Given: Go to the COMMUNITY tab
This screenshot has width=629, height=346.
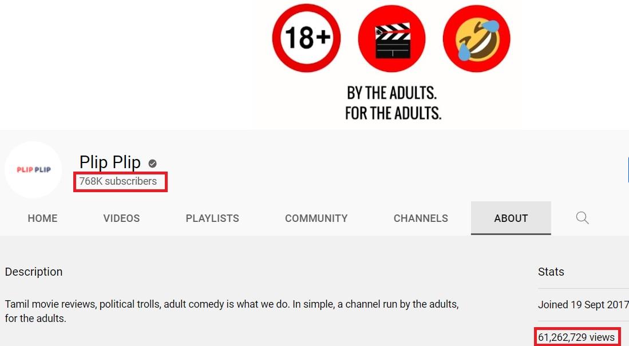Looking at the screenshot, I should (x=316, y=218).
